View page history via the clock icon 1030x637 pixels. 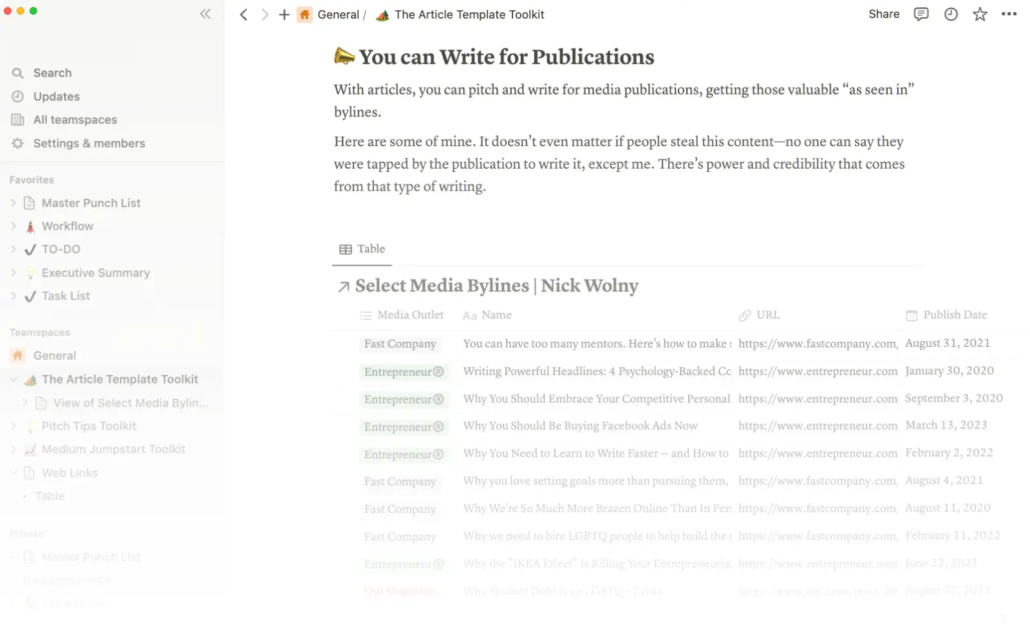[x=950, y=14]
